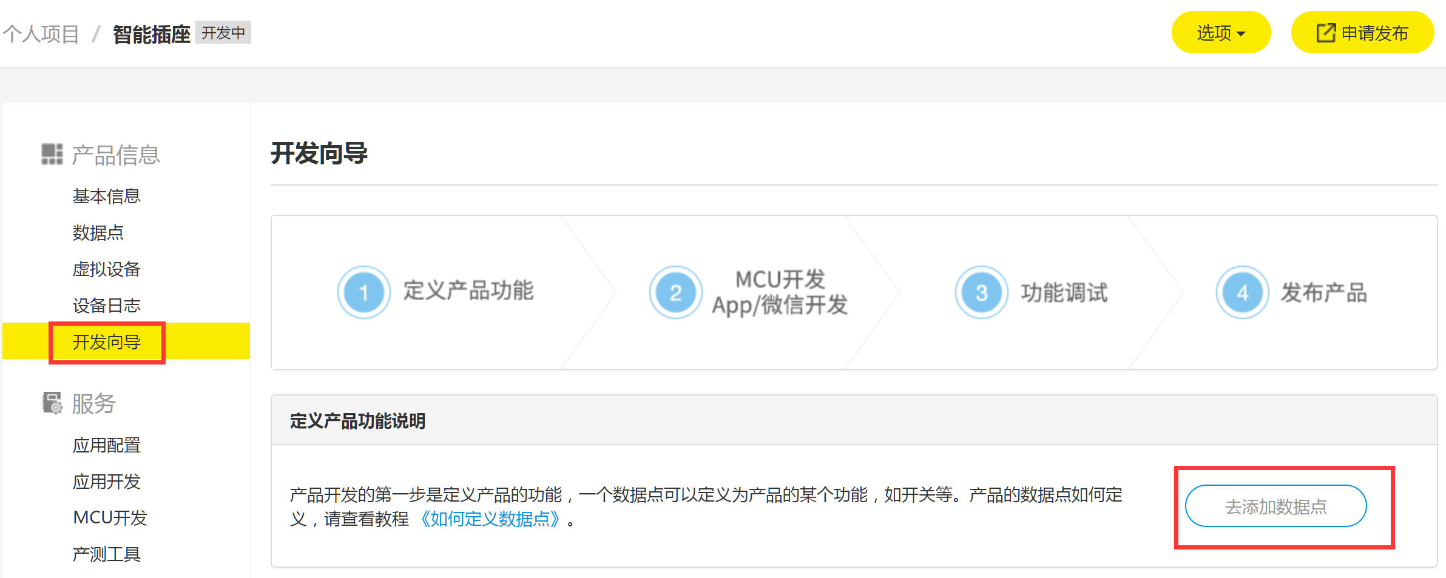Open 应用配置 under 服务
Viewport: 1446px width, 578px height.
106,445
